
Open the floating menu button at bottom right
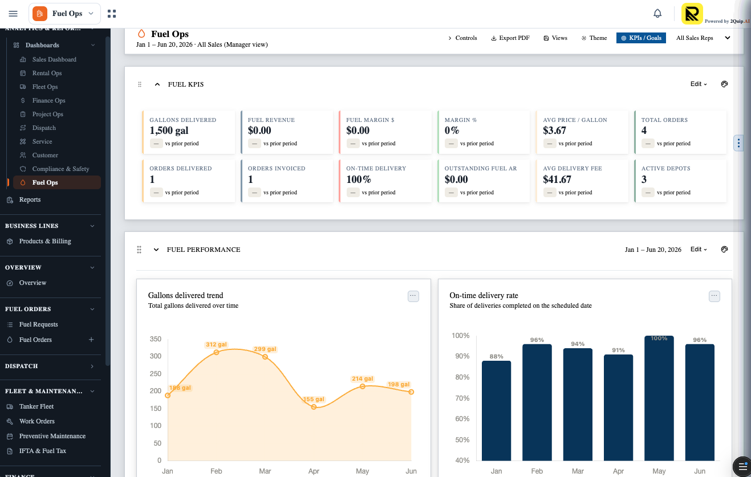(x=741, y=466)
